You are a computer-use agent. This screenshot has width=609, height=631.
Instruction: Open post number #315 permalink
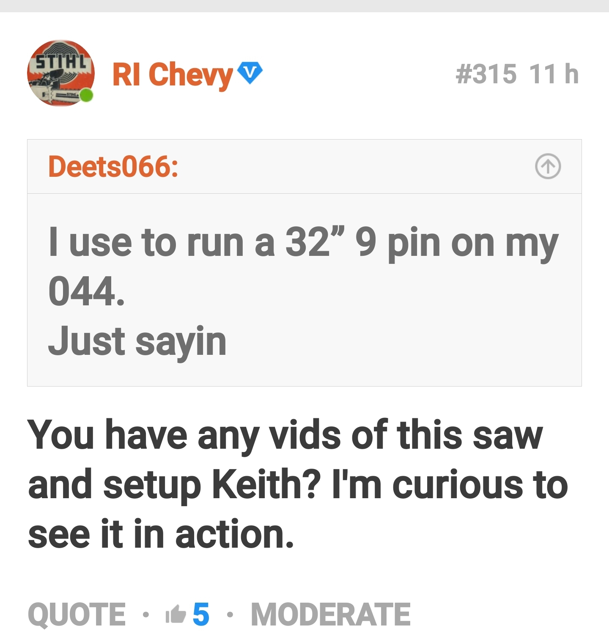(x=486, y=74)
